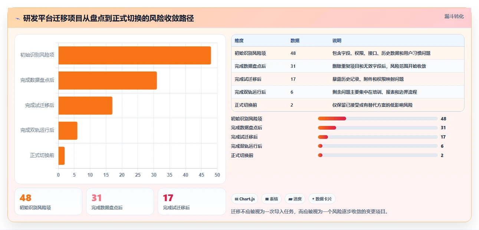
Task: Select the 数据 table column header
Action: tap(295, 41)
